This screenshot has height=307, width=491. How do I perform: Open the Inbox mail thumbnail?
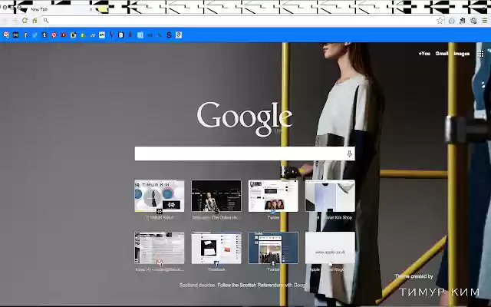pyautogui.click(x=160, y=248)
